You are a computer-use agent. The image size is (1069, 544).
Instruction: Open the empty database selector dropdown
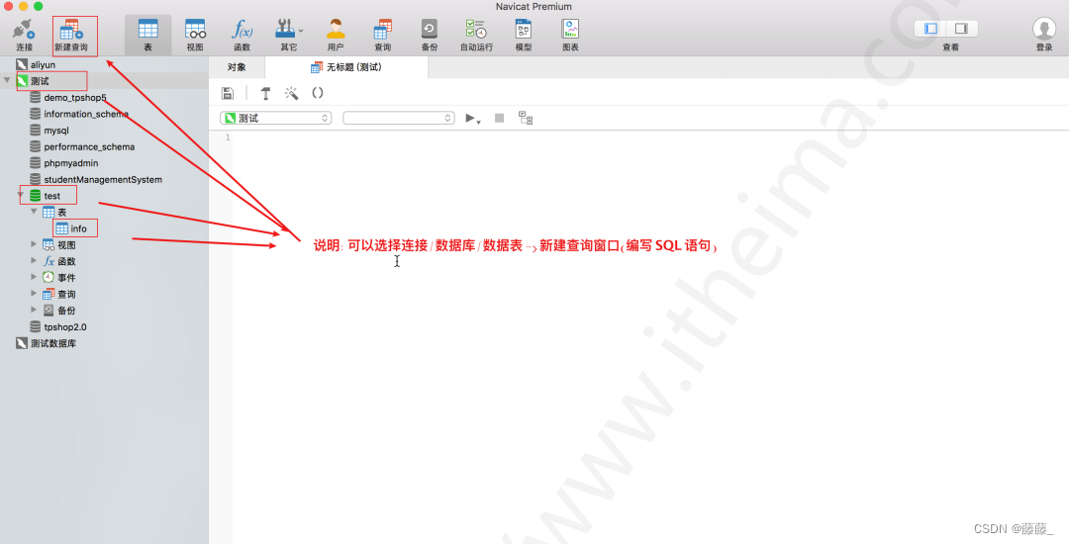(399, 118)
